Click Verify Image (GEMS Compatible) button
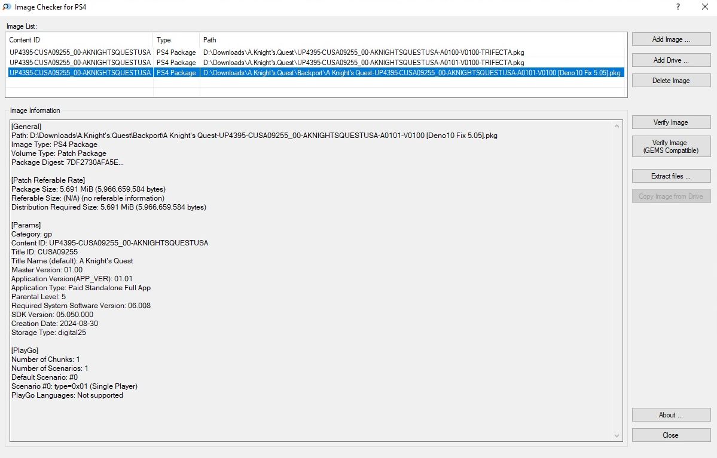Image resolution: width=717 pixels, height=458 pixels. [x=671, y=146]
